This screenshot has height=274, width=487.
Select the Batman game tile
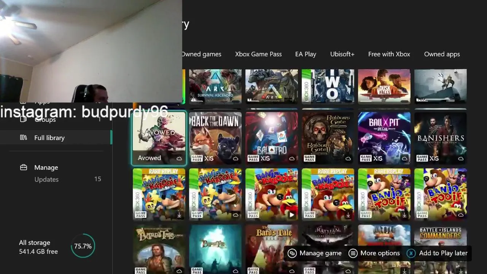click(328, 249)
